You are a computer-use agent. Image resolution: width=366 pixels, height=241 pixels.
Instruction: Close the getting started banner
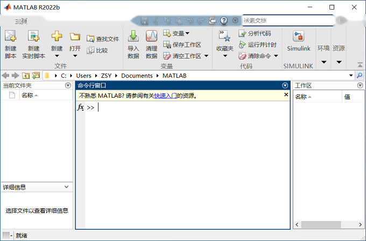tap(286, 94)
